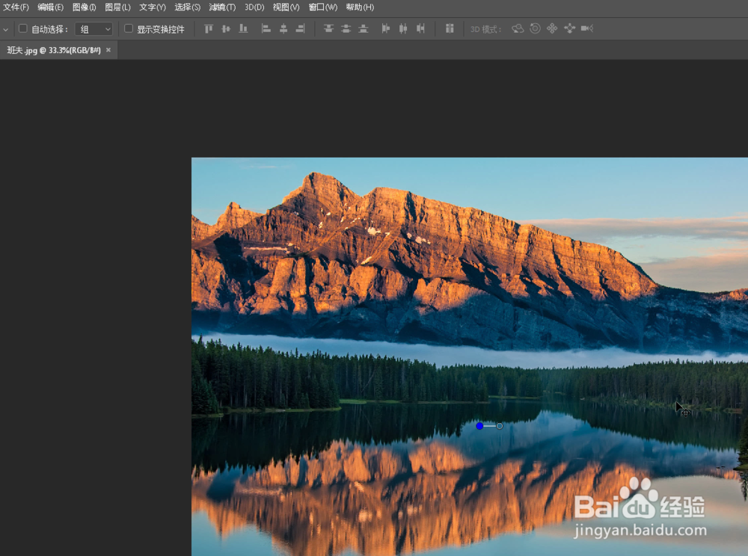The width and height of the screenshot is (748, 556).
Task: Enable the 自动选择 checkbox
Action: point(22,28)
